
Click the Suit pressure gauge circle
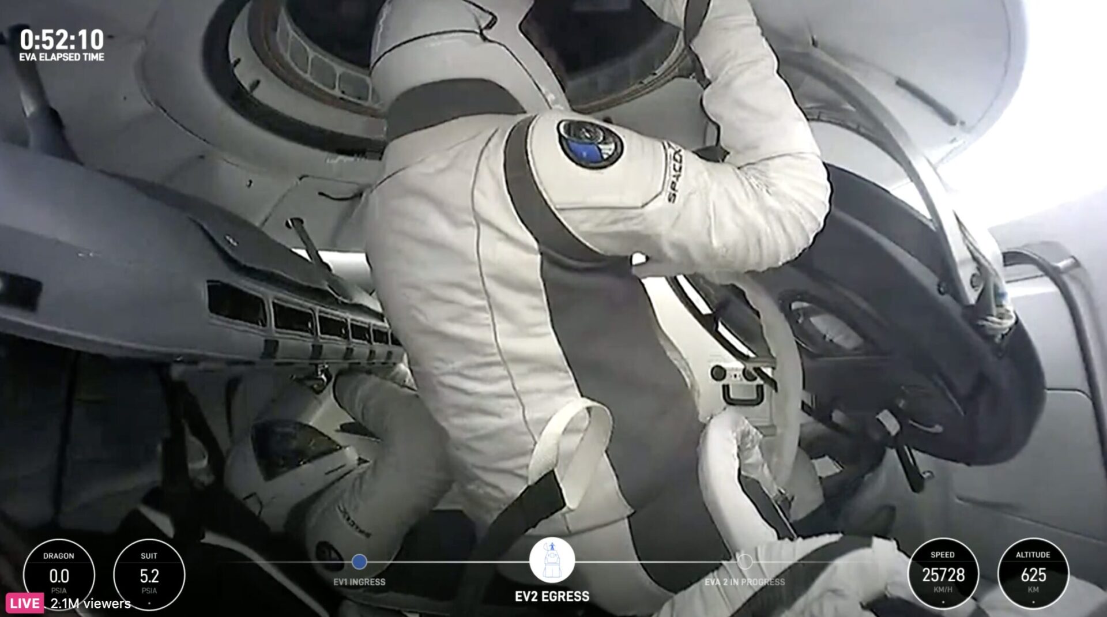[x=149, y=574]
